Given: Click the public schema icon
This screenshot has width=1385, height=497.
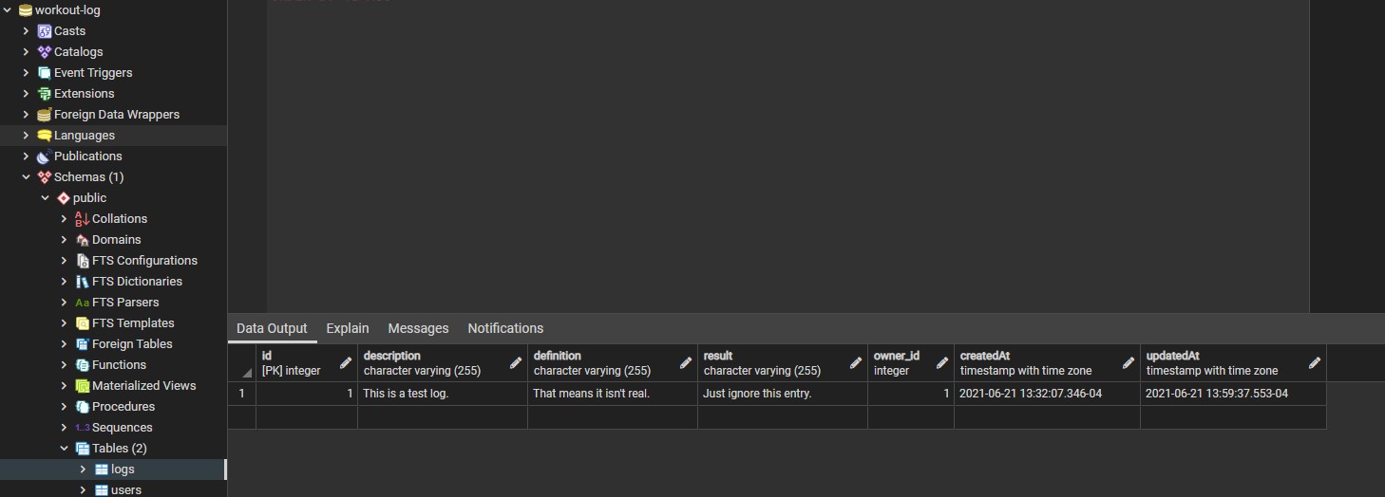Looking at the screenshot, I should click(x=63, y=198).
